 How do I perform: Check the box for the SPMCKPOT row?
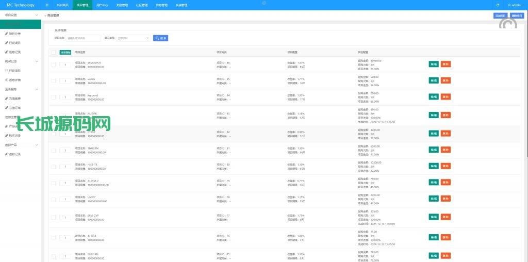[54, 64]
